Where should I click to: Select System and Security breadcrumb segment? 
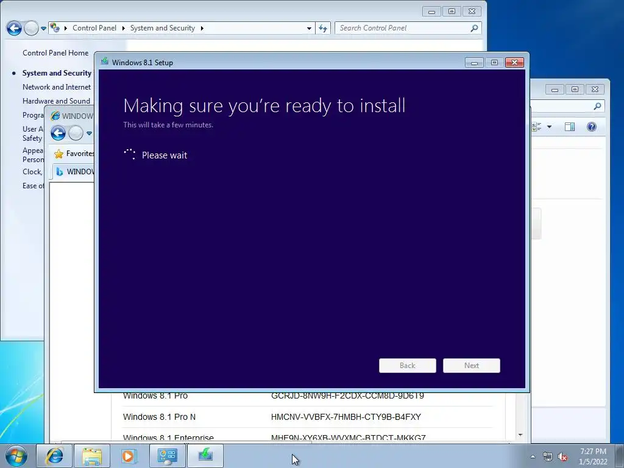pyautogui.click(x=162, y=28)
